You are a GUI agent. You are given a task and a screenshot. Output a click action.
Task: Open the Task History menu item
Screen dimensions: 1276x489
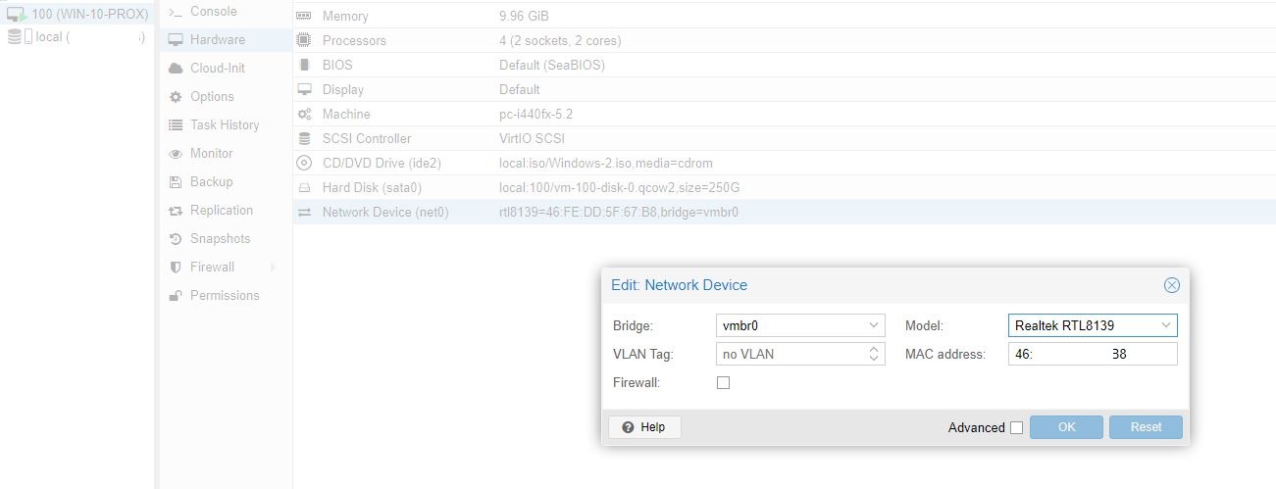(x=225, y=125)
